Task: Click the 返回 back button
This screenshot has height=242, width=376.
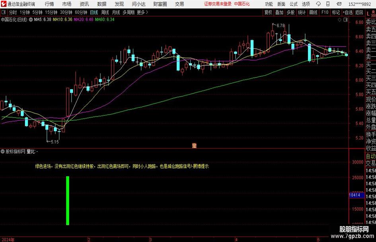Action: 359,12
